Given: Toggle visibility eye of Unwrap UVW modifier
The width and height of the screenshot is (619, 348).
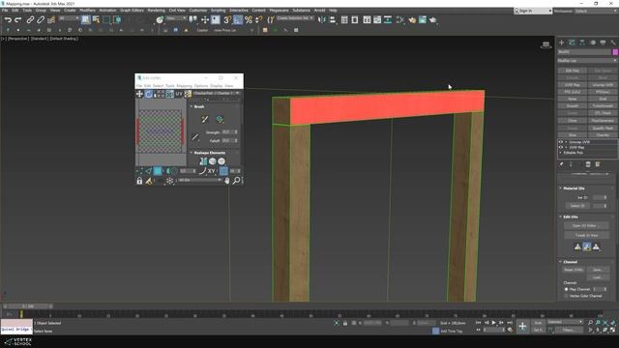Looking at the screenshot, I should (x=561, y=142).
